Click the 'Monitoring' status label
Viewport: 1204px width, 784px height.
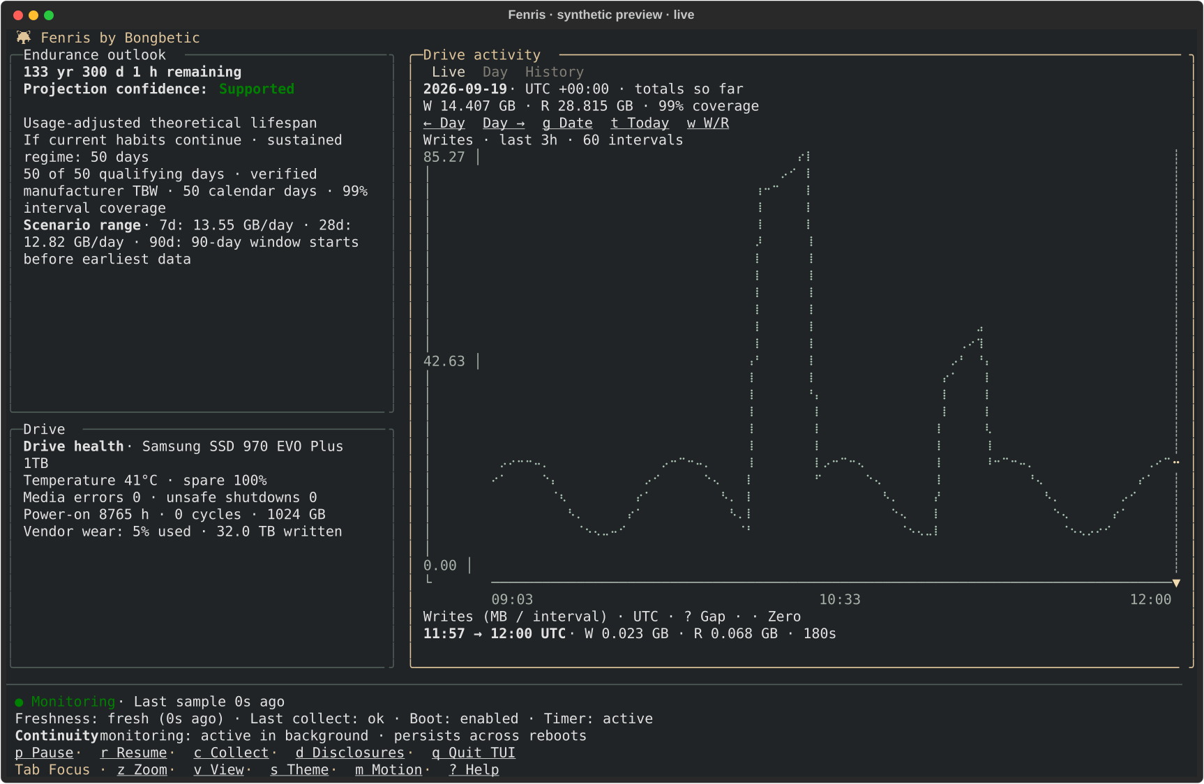pos(73,702)
